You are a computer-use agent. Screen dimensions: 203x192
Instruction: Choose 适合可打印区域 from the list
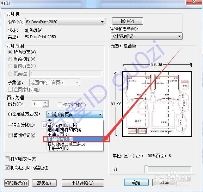pos(75,125)
